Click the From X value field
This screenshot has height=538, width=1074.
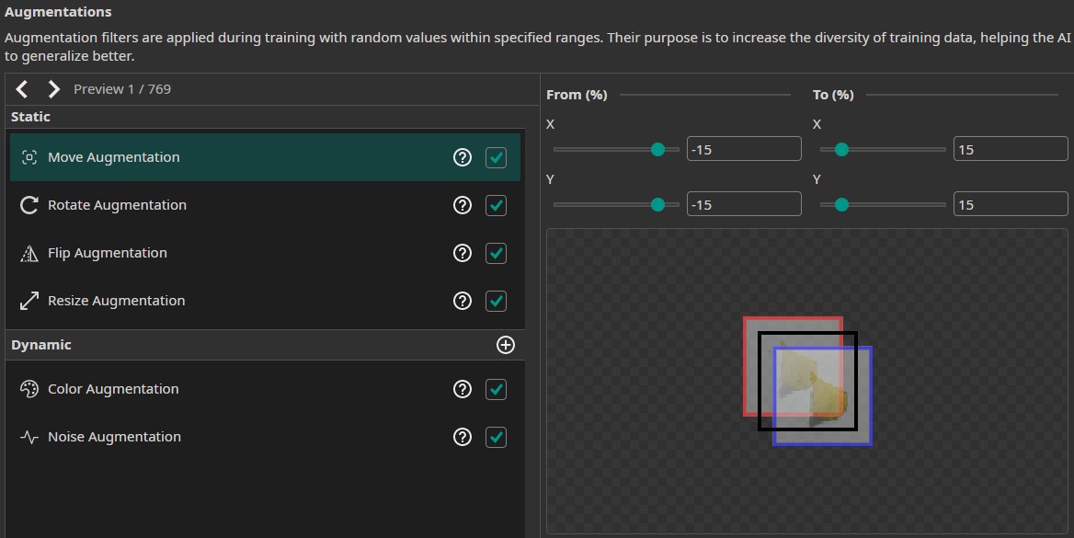tap(743, 149)
